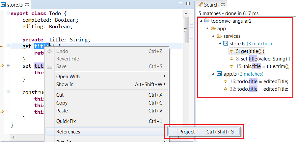Select Project in the References submenu

pos(187,132)
